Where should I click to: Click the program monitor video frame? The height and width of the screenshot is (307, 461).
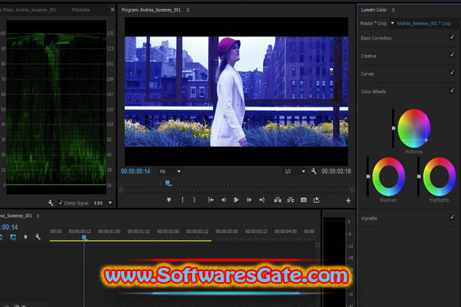236,91
